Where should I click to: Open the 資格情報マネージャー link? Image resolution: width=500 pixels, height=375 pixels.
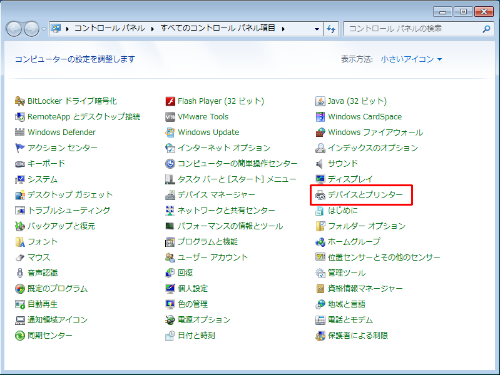click(x=365, y=289)
